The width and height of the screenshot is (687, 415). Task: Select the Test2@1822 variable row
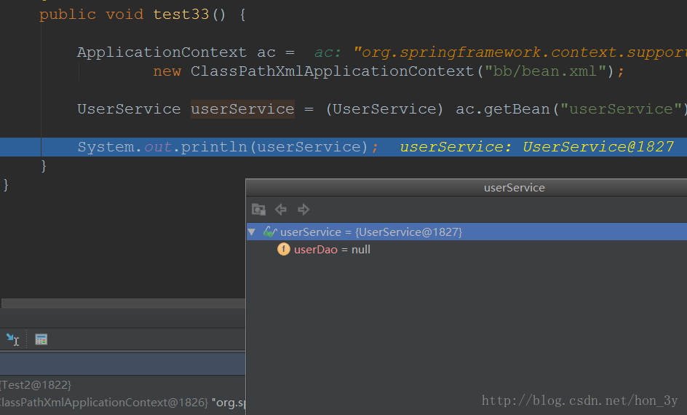[123, 384]
